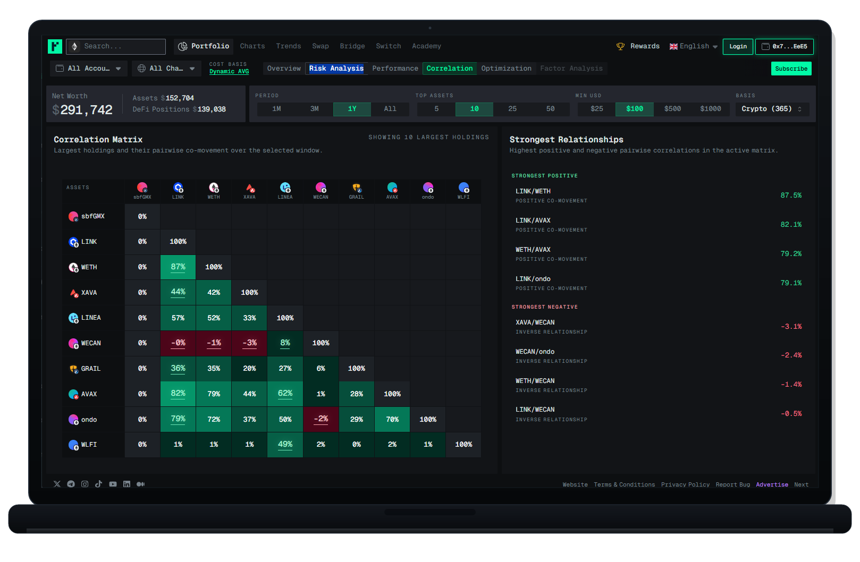This screenshot has width=860, height=562.
Task: Open the All Accounts dropdown
Action: point(89,69)
